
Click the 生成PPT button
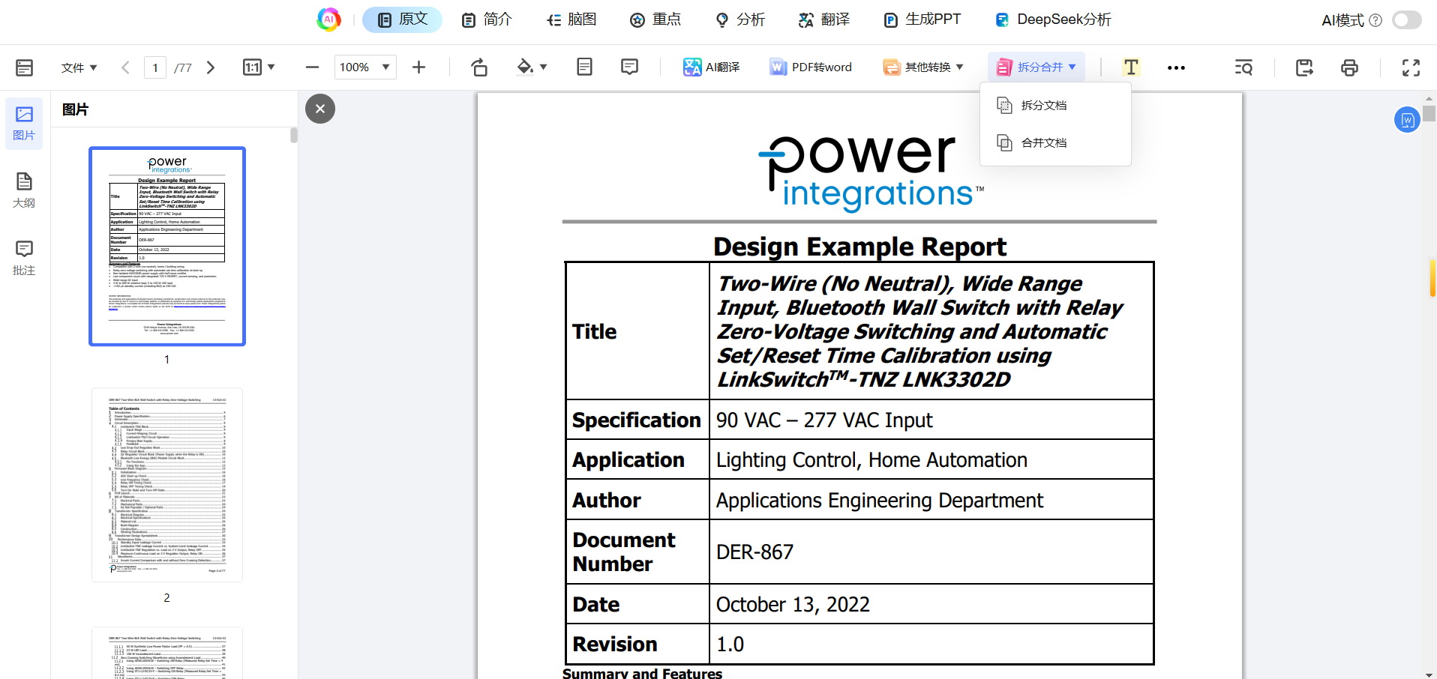tap(922, 19)
